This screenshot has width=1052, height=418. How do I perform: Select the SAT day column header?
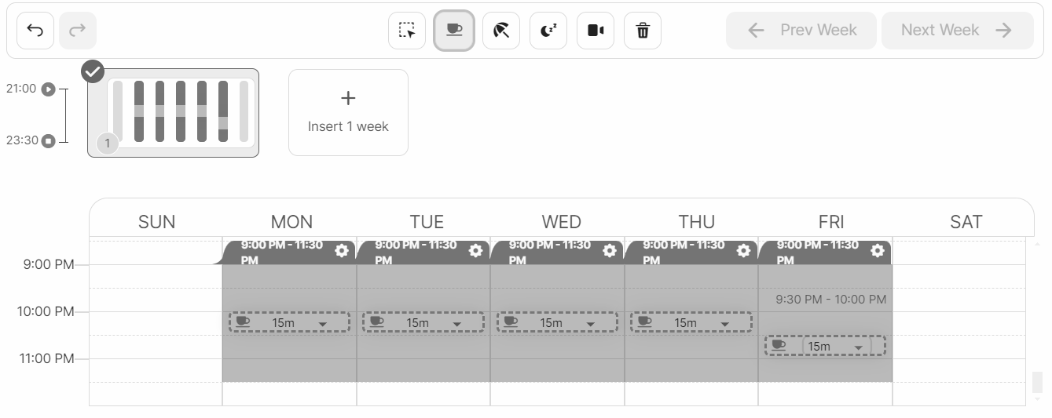[x=966, y=222]
